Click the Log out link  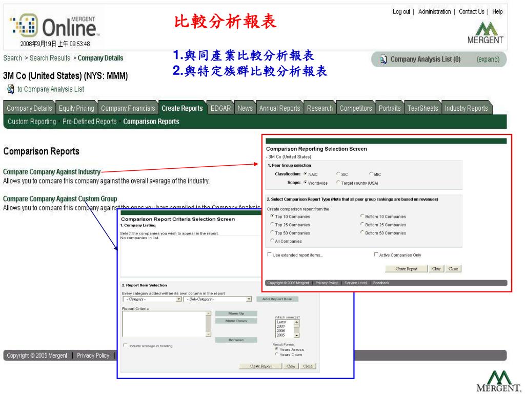click(x=401, y=12)
